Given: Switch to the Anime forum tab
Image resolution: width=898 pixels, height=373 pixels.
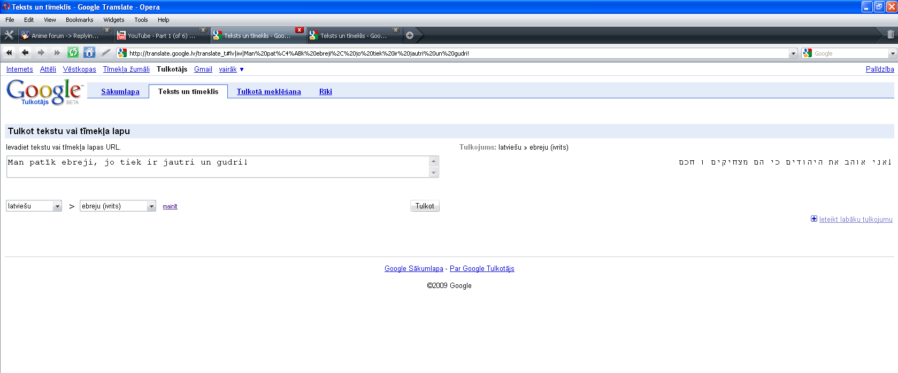Looking at the screenshot, I should tap(65, 36).
